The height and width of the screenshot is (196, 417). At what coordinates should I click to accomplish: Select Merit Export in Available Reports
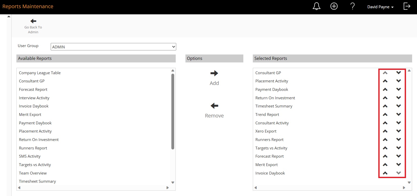tap(30, 115)
